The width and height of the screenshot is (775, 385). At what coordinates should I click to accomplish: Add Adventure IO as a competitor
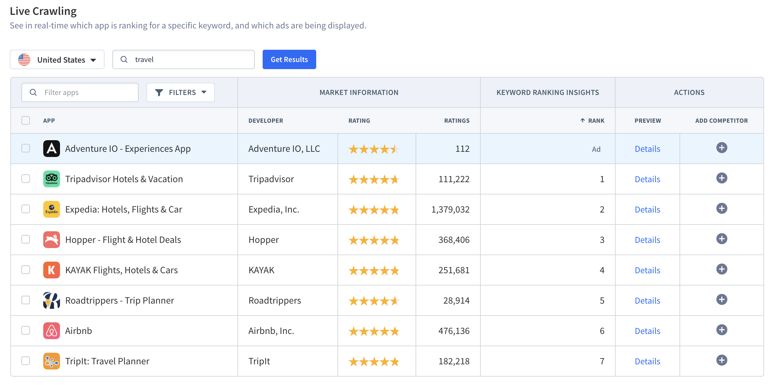click(x=721, y=148)
